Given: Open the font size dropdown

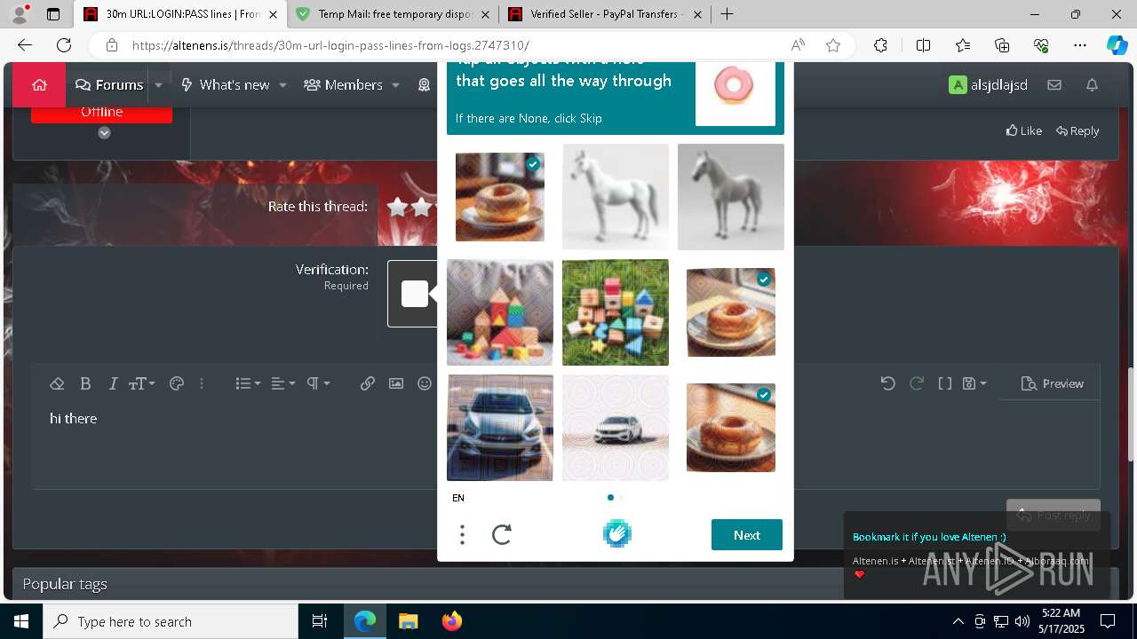Looking at the screenshot, I should 142,383.
